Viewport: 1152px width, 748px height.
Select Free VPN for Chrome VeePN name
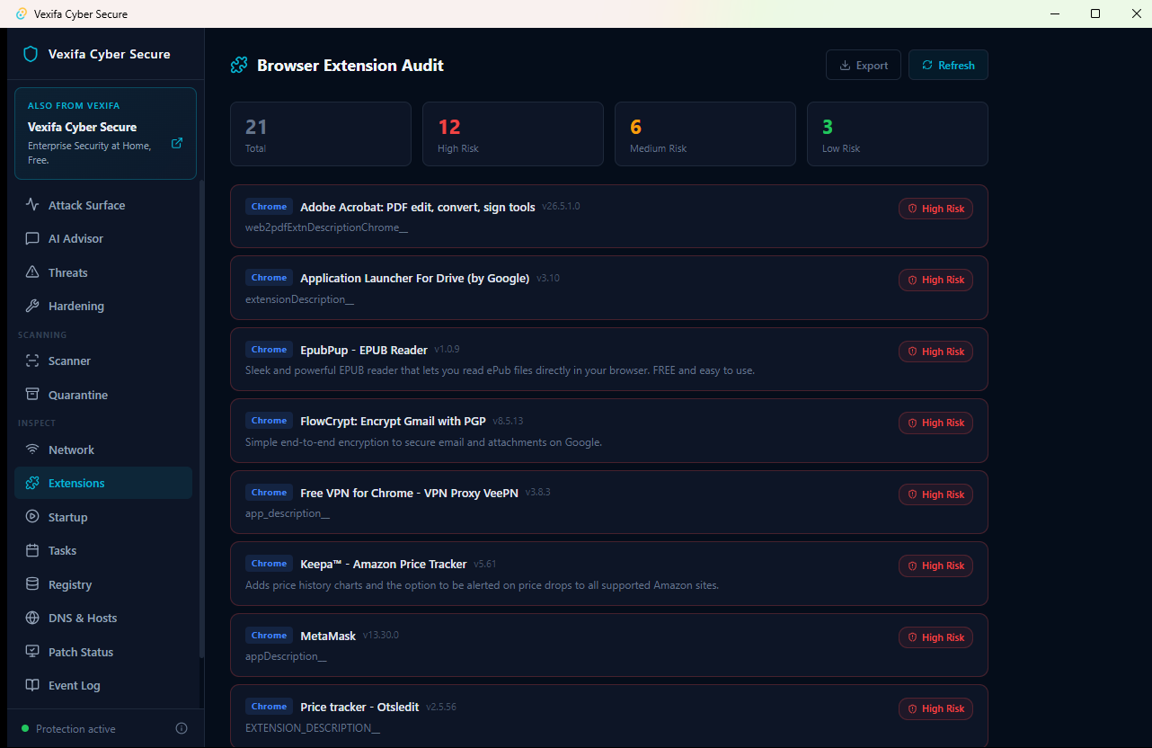click(410, 493)
